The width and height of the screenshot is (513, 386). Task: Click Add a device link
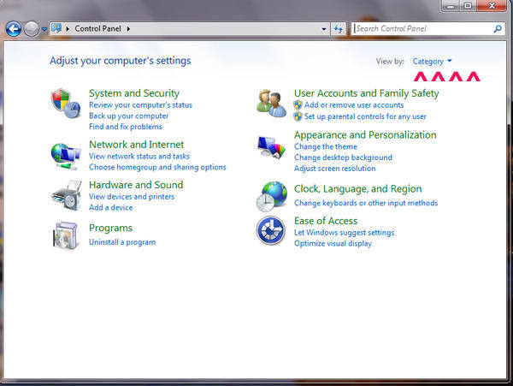point(110,208)
